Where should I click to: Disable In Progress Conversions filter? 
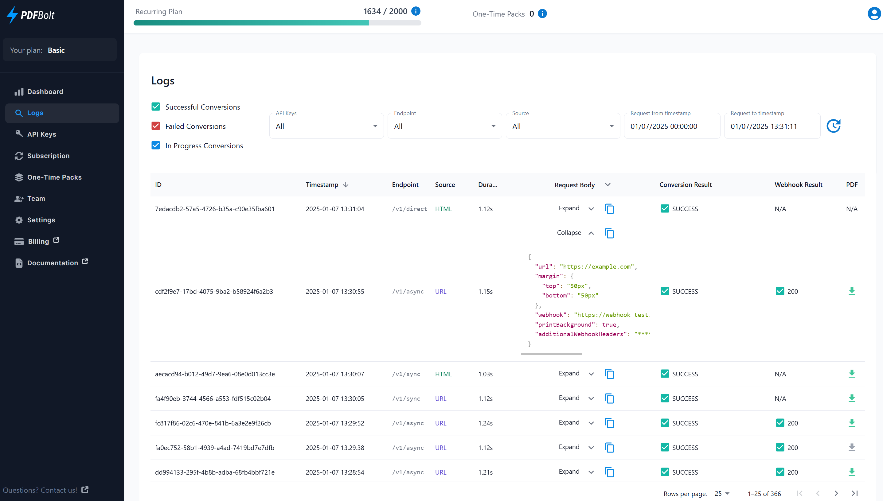(156, 146)
